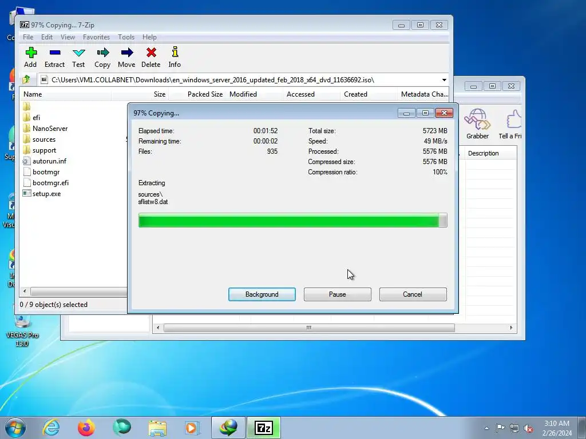Click the Move toolbar icon

tap(126, 57)
